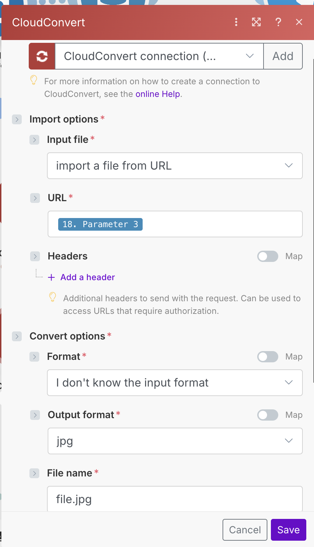Enable the Map toggle for Headers
Viewport: 314px width, 547px height.
tap(268, 256)
